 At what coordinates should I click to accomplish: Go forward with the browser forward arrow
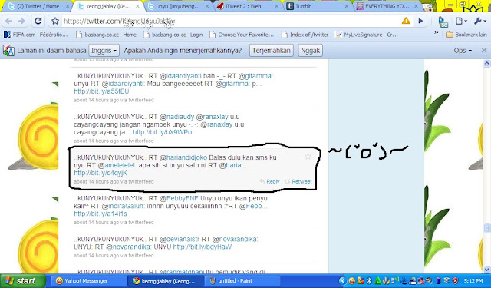[21, 21]
